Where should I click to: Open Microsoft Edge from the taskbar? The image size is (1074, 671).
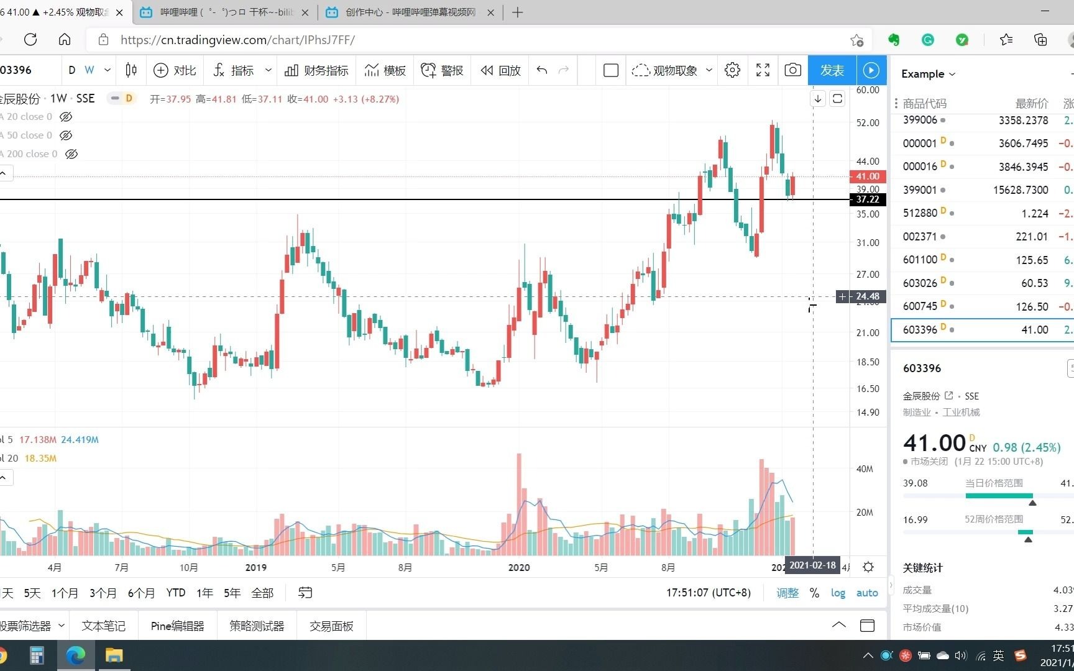[76, 655]
